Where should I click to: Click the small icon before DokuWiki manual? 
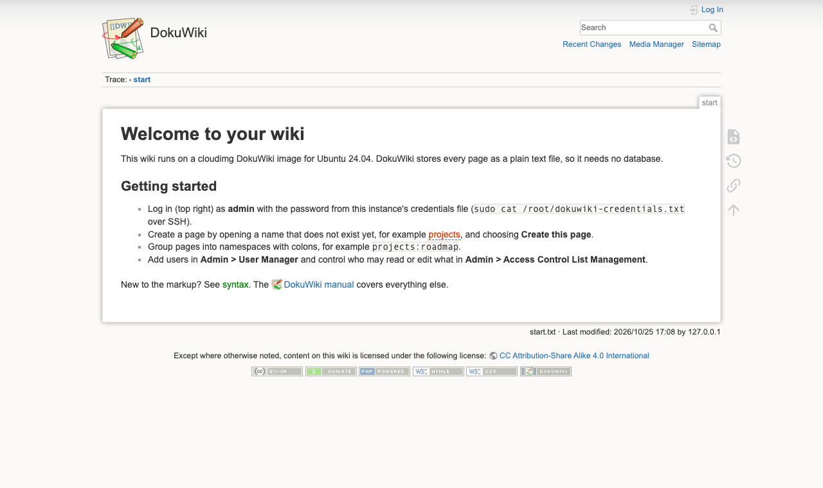click(276, 284)
